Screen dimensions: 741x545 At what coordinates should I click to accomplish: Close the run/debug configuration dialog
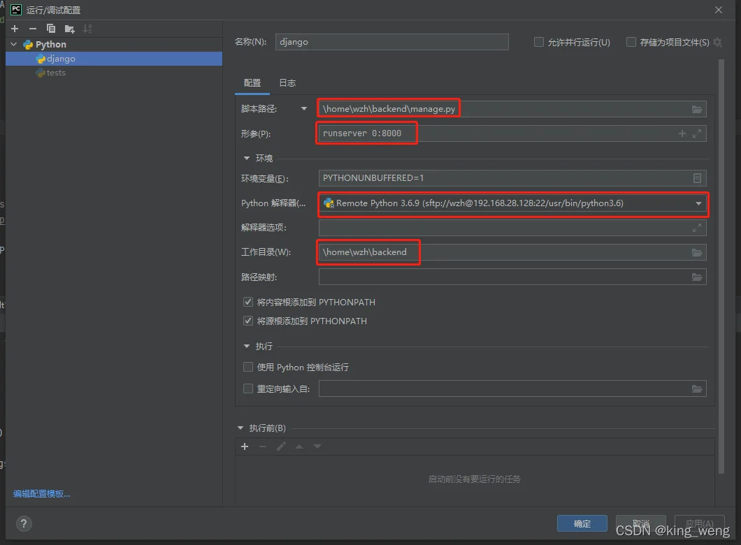pos(719,10)
